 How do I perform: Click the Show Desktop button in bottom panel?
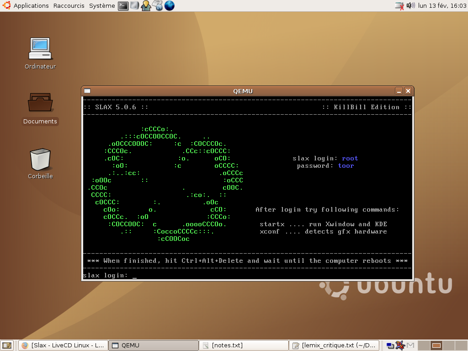(x=7, y=346)
